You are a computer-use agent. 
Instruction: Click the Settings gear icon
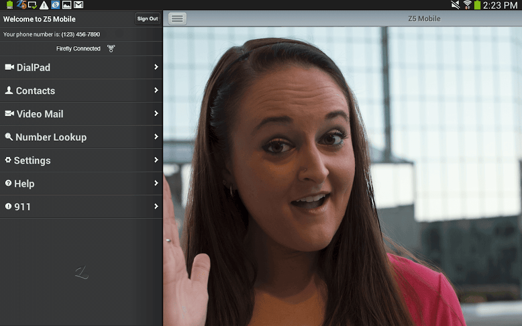tap(8, 159)
